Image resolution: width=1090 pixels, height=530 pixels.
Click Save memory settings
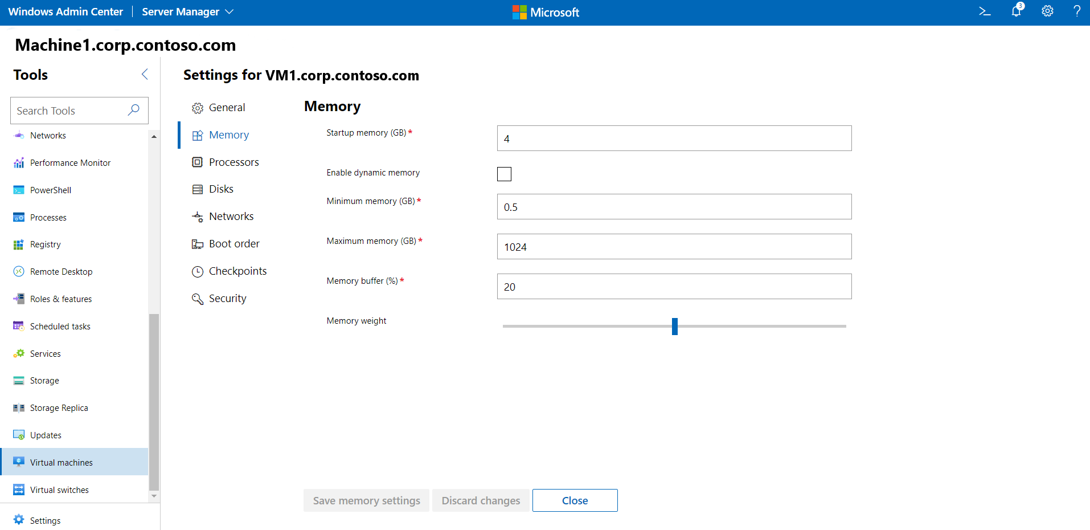[366, 500]
